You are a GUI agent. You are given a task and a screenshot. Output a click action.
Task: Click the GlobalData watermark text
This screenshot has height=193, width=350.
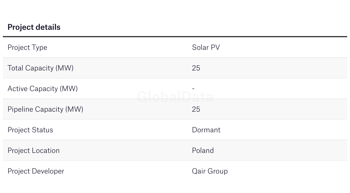(175, 97)
